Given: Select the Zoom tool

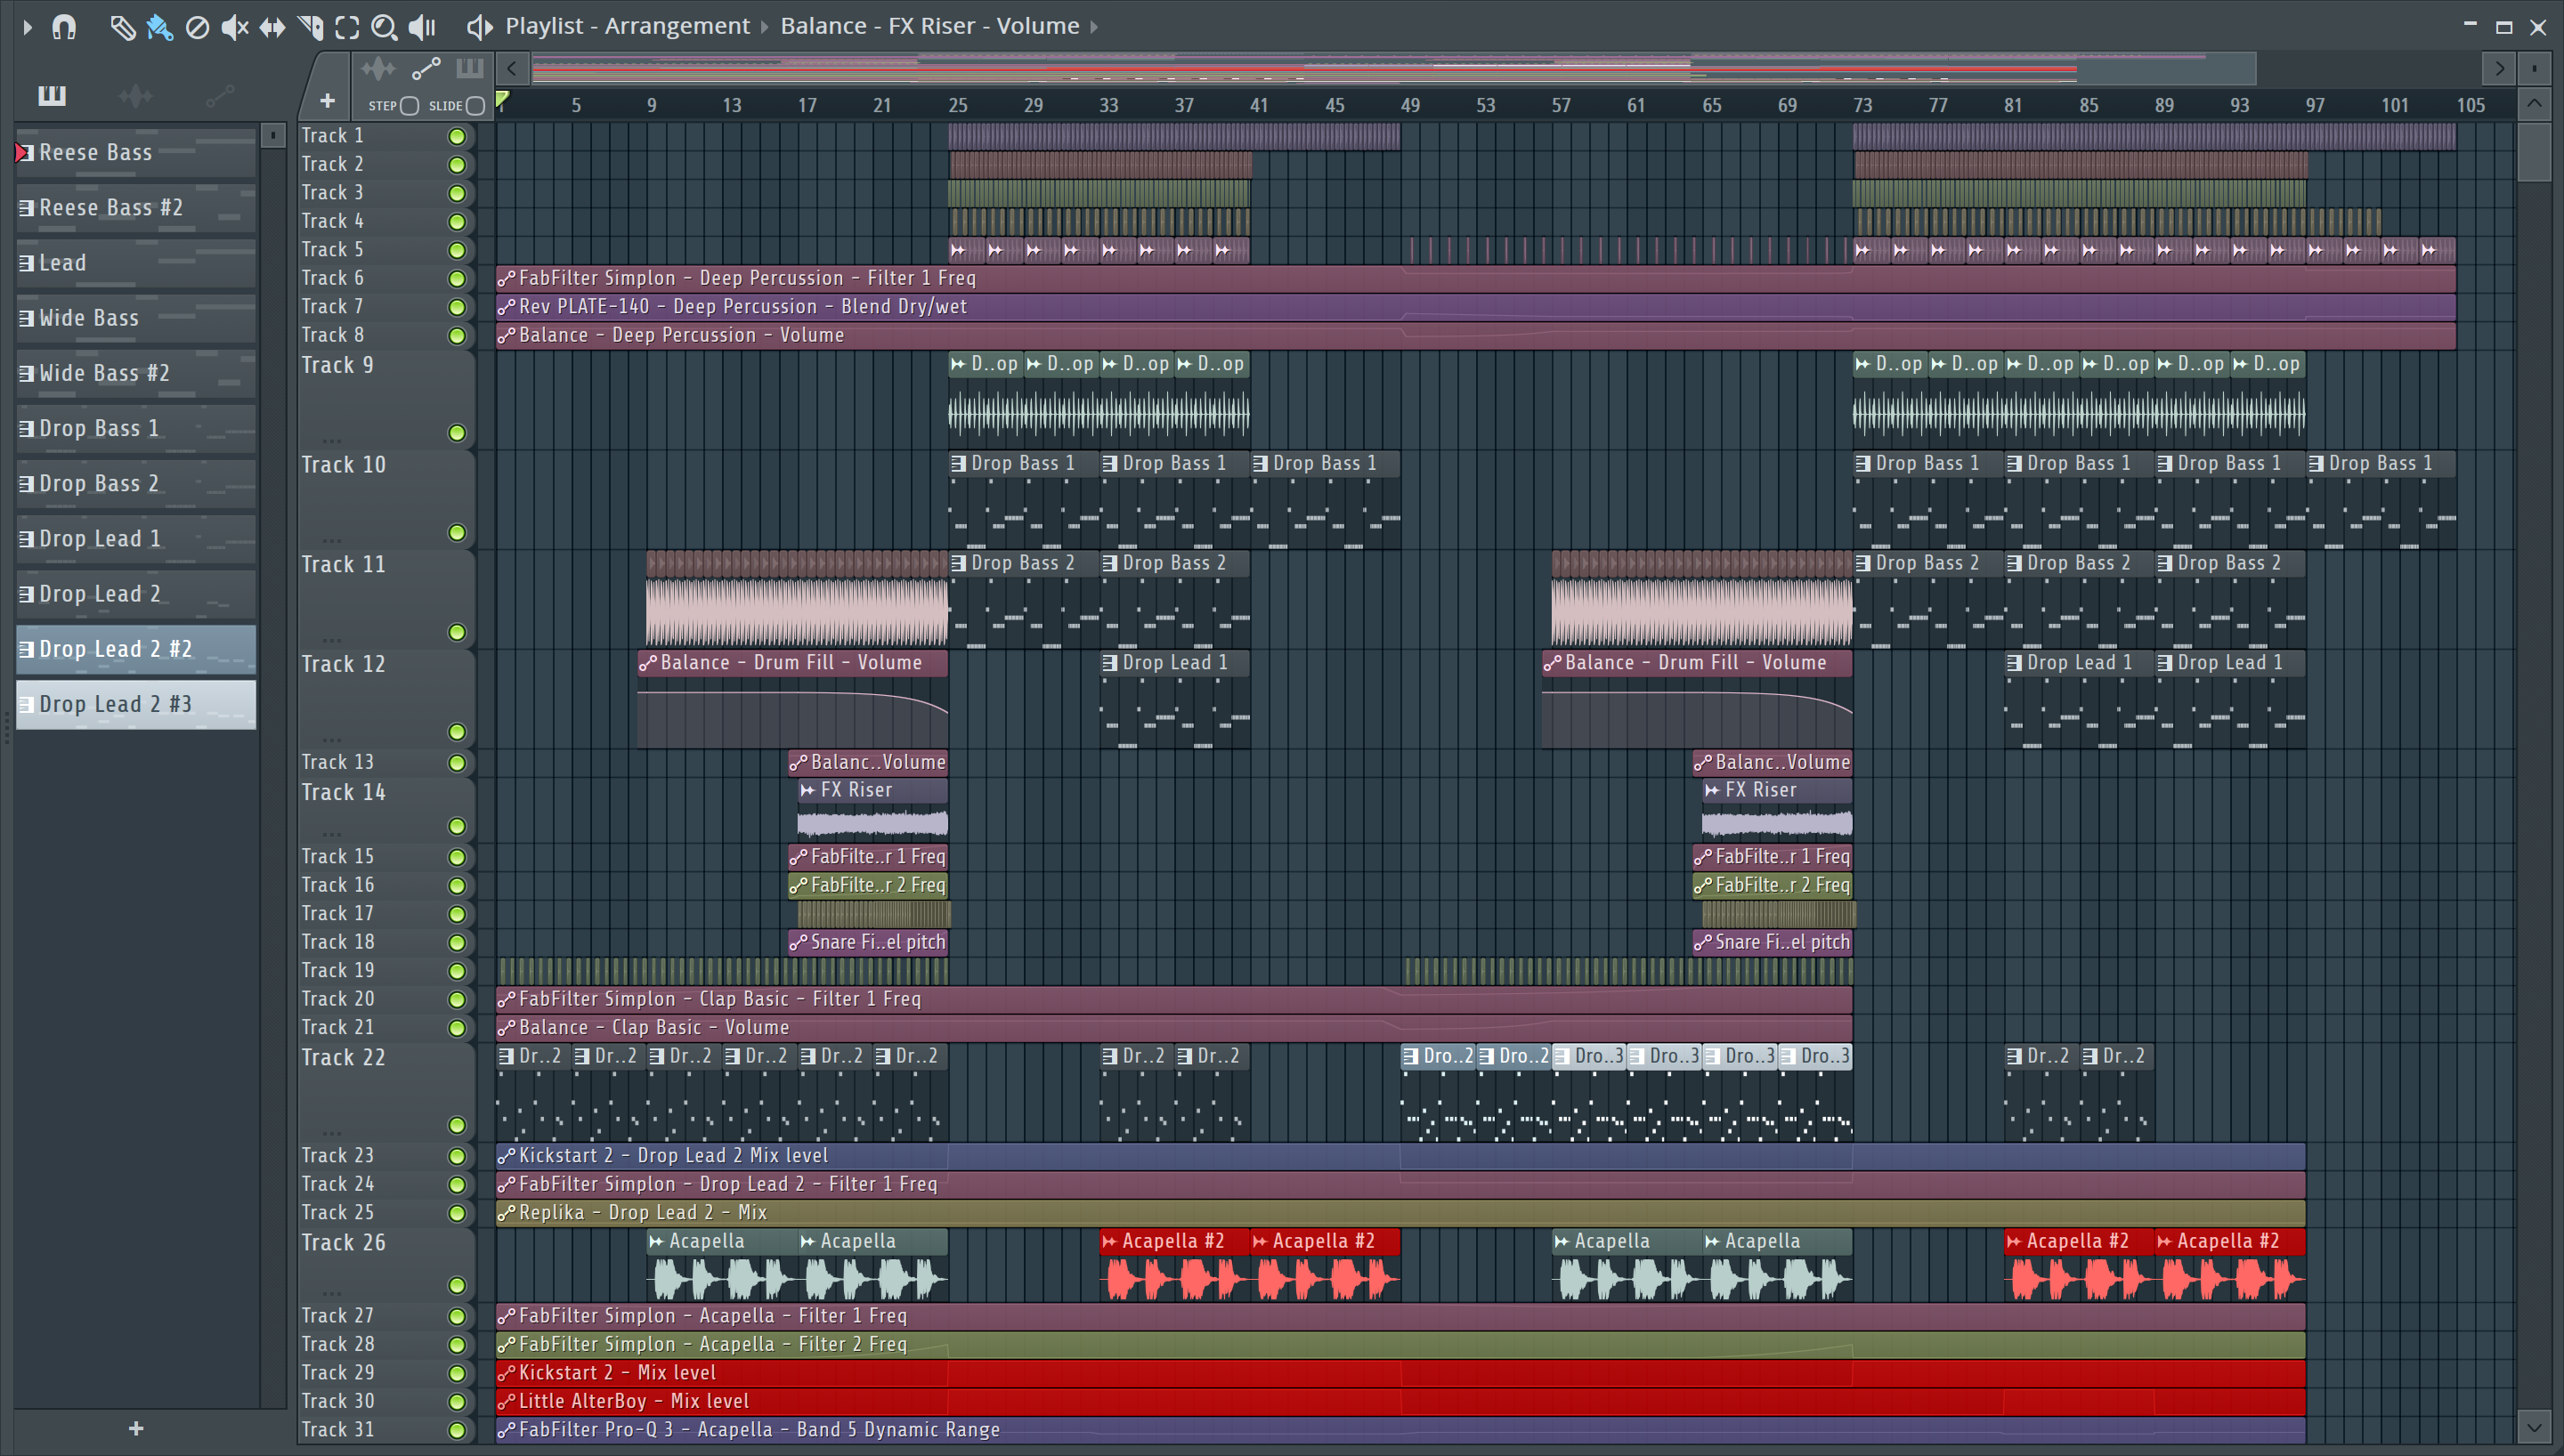Looking at the screenshot, I should click(x=384, y=27).
